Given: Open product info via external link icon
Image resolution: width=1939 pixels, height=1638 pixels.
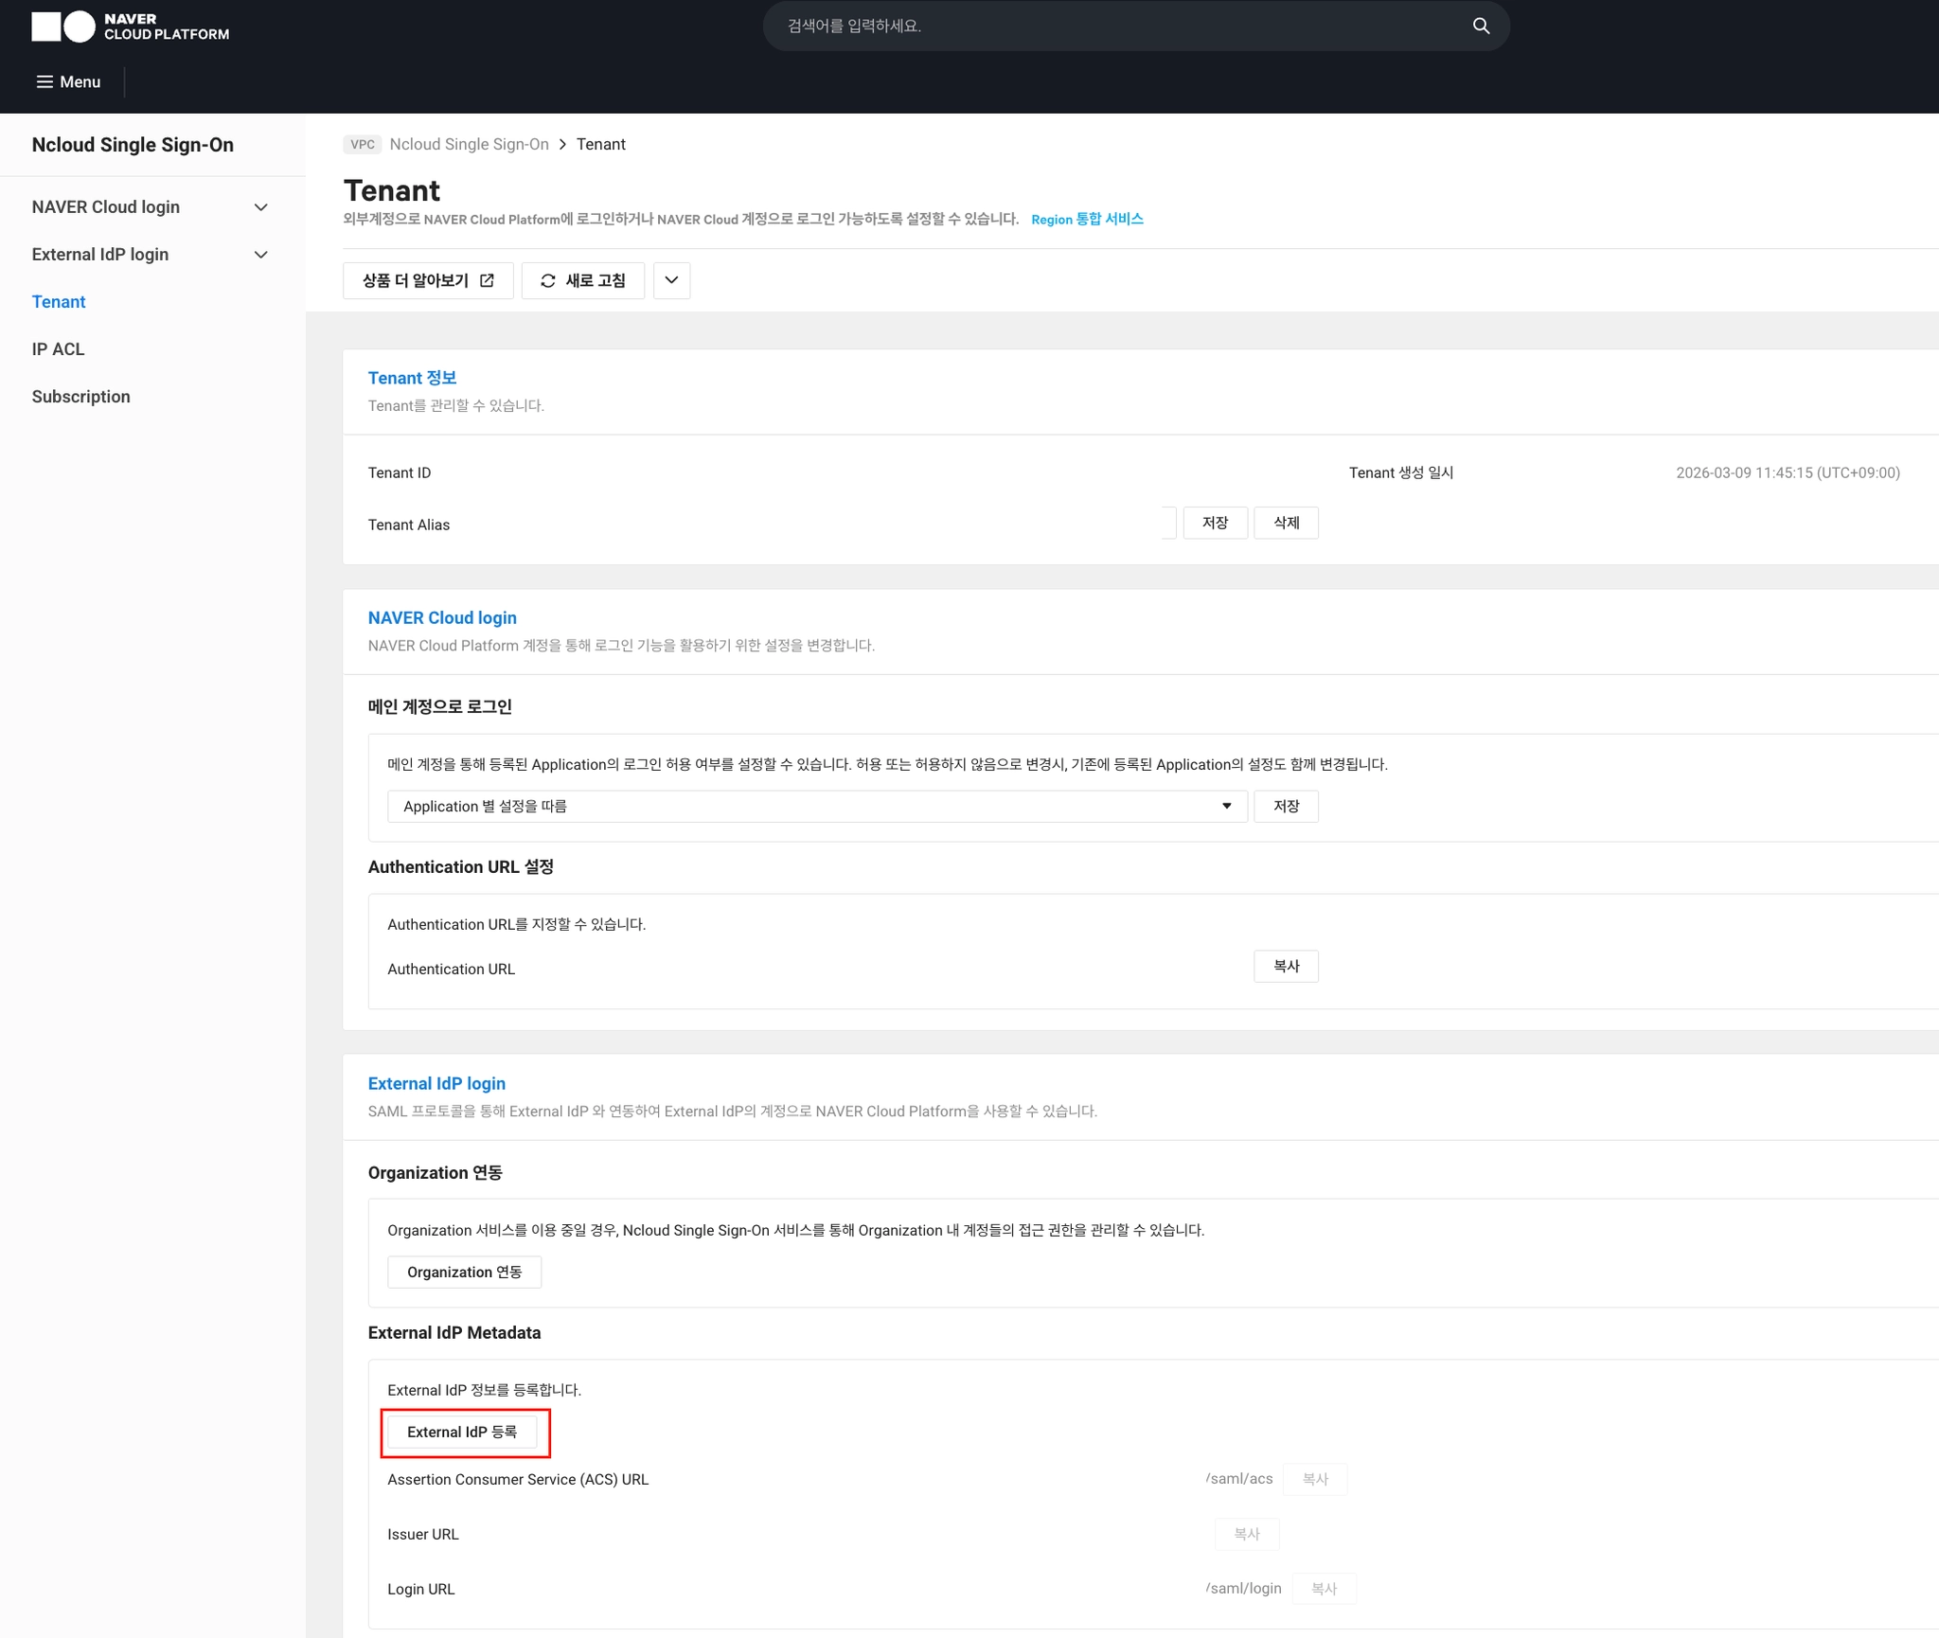Looking at the screenshot, I should (x=487, y=280).
